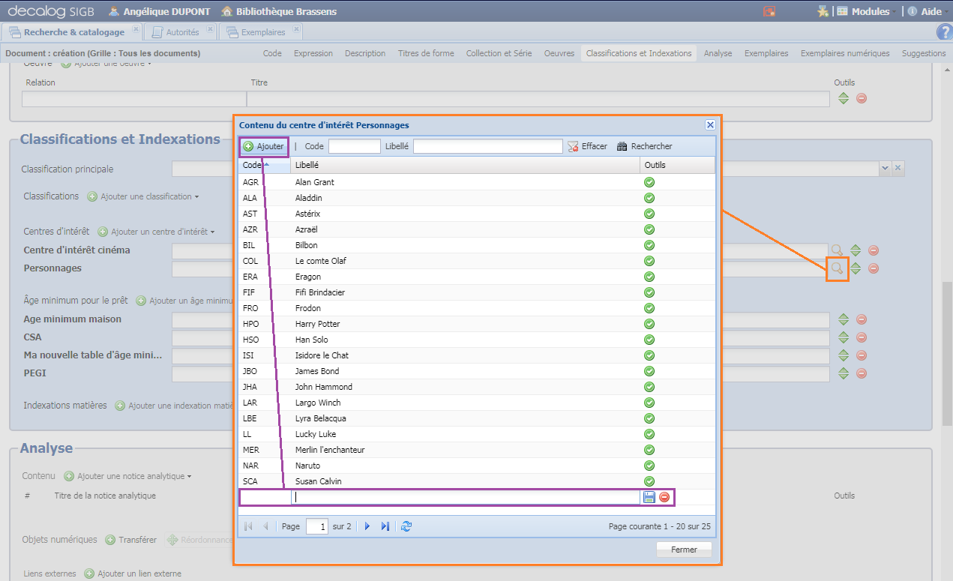Screen dimensions: 953x581
Task: Click the blue help question mark icon
Action: 944,32
